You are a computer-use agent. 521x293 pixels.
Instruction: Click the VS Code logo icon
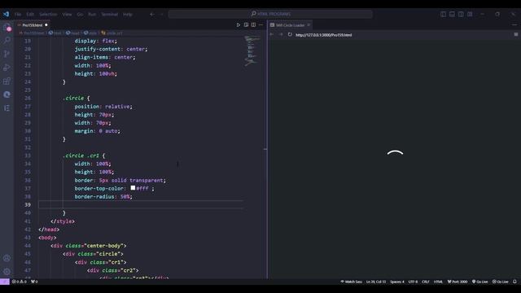click(x=6, y=14)
